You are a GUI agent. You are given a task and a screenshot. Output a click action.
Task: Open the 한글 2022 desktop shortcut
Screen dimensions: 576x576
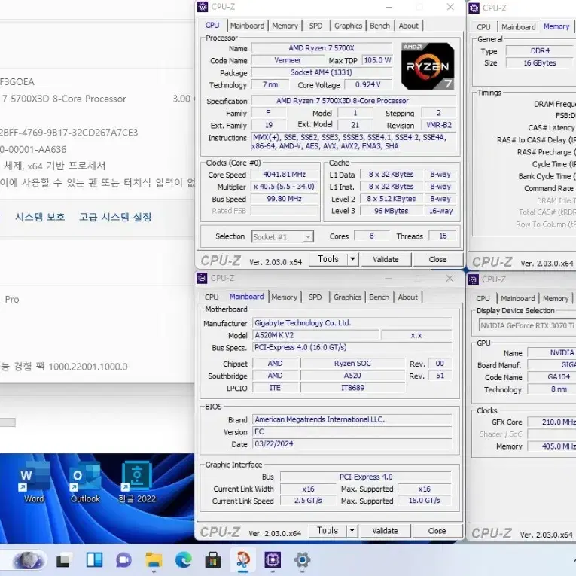[137, 481]
